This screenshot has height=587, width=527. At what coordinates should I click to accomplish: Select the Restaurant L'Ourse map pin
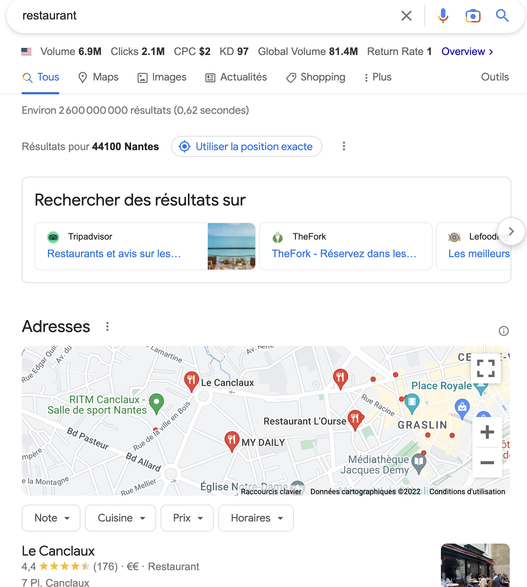(355, 420)
